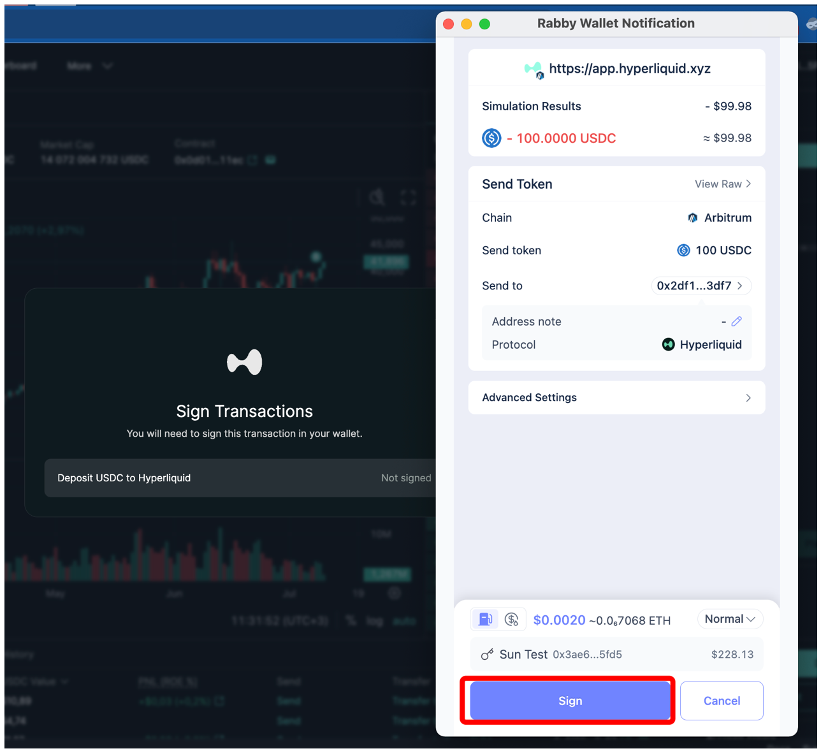Image resolution: width=821 pixels, height=751 pixels.
Task: Switch to gas account dollar-drop icon
Action: pos(511,619)
